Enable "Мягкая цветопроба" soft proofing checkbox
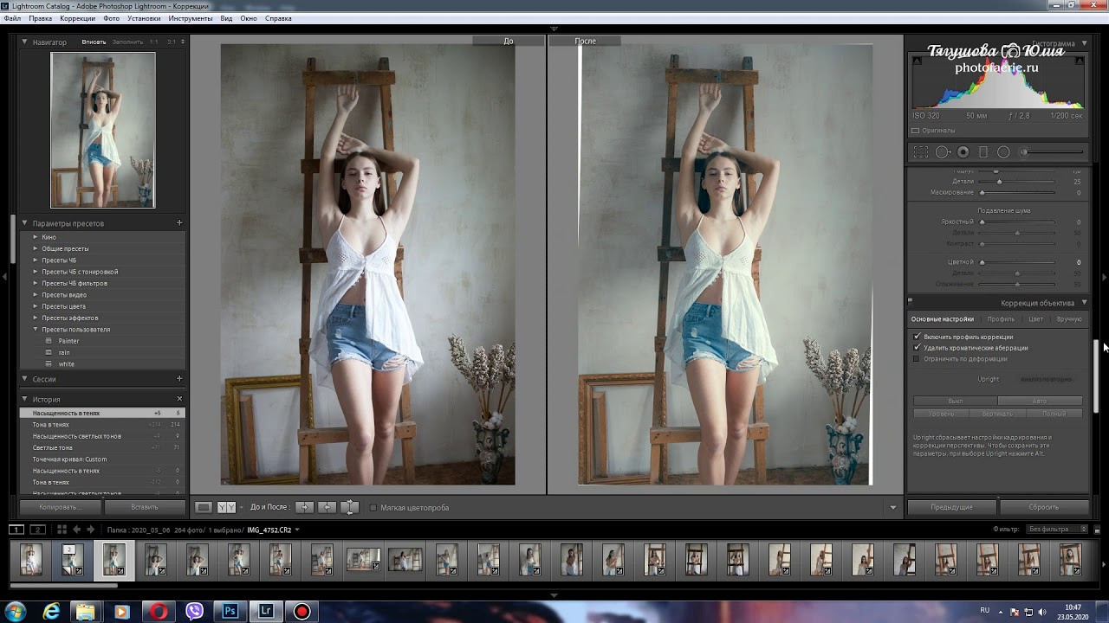The width and height of the screenshot is (1109, 623). click(373, 508)
